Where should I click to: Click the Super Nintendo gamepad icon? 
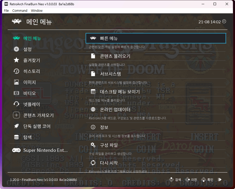point(16,150)
